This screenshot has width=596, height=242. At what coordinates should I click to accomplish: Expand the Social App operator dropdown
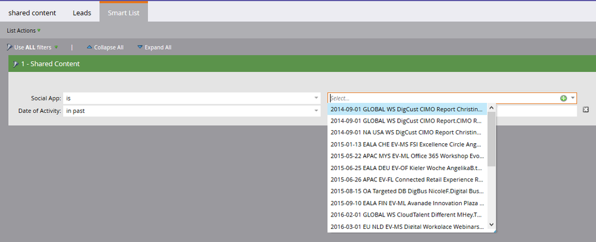pyautogui.click(x=316, y=98)
